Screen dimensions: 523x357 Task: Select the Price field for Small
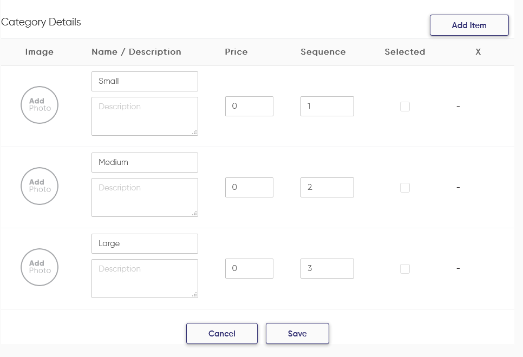click(249, 106)
